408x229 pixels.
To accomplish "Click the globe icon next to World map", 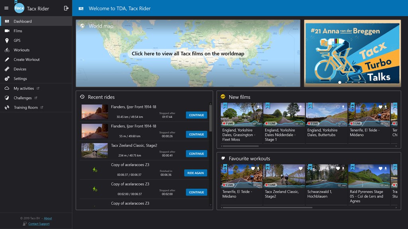I will pyautogui.click(x=82, y=26).
